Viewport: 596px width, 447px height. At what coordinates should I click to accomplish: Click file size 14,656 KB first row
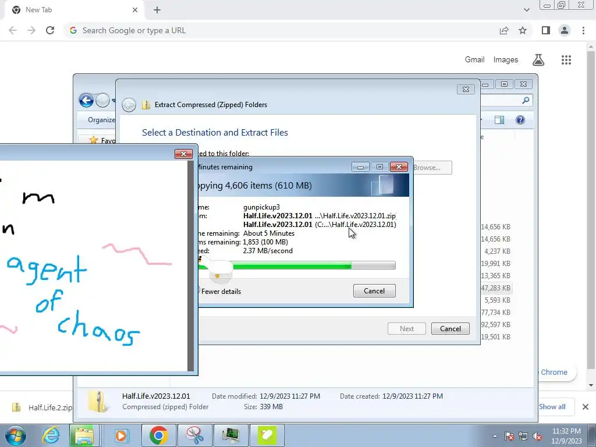click(496, 227)
